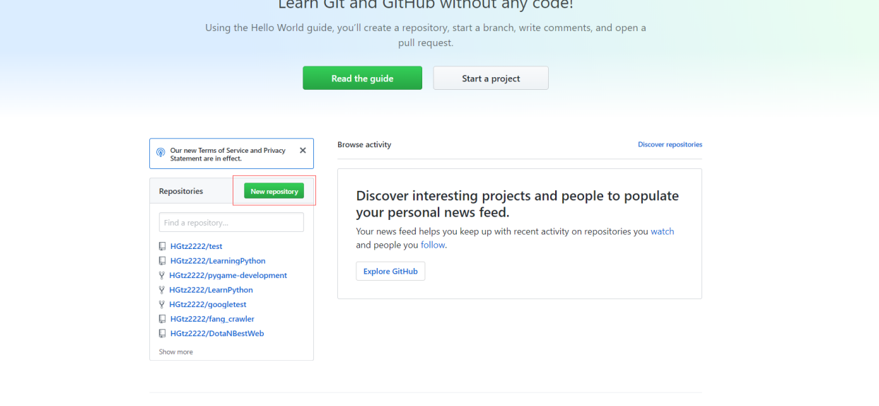Click the fork icon beside HGtz2222/pygame-development
Screen dimensions: 879x406
(x=162, y=276)
